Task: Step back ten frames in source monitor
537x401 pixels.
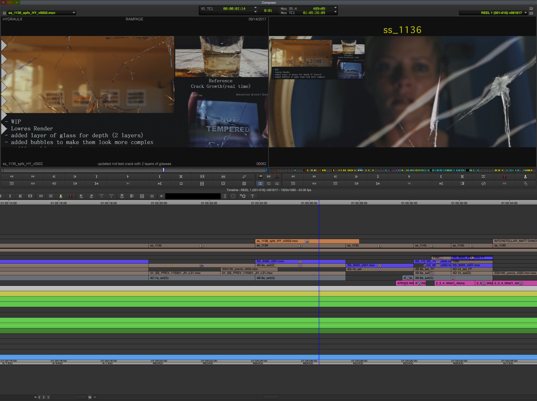Action: 54,183
